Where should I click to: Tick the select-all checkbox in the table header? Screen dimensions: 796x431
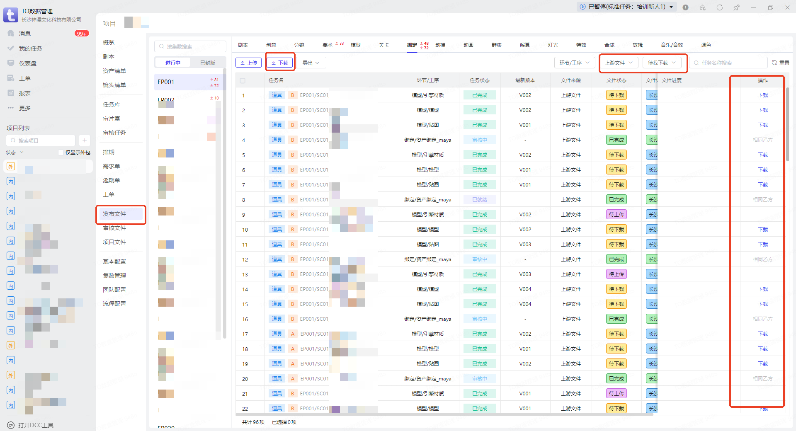pyautogui.click(x=243, y=81)
